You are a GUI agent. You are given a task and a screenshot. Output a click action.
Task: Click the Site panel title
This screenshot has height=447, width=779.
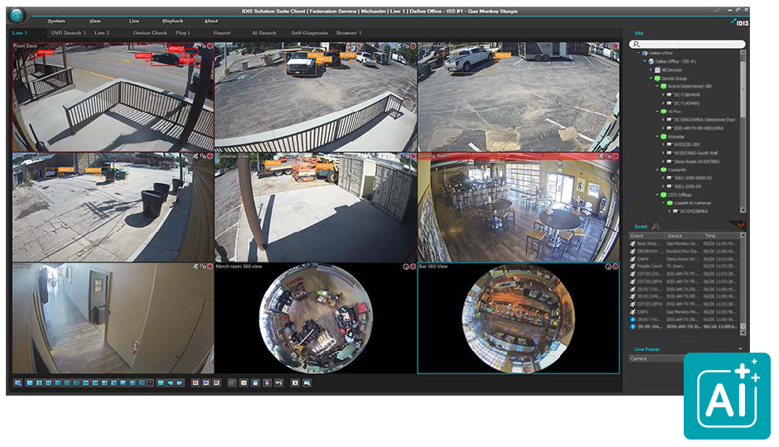(x=639, y=33)
